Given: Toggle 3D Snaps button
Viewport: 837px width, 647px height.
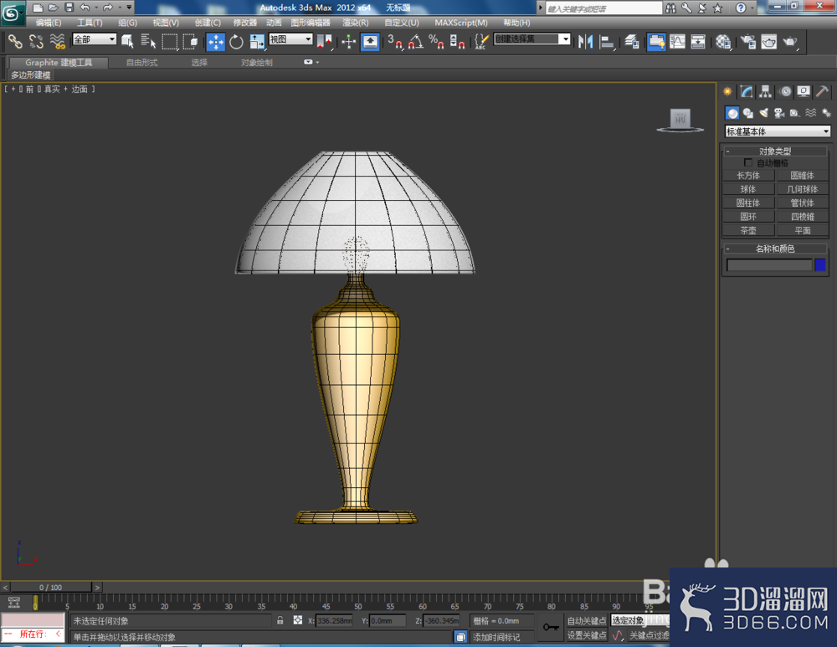Looking at the screenshot, I should point(395,41).
